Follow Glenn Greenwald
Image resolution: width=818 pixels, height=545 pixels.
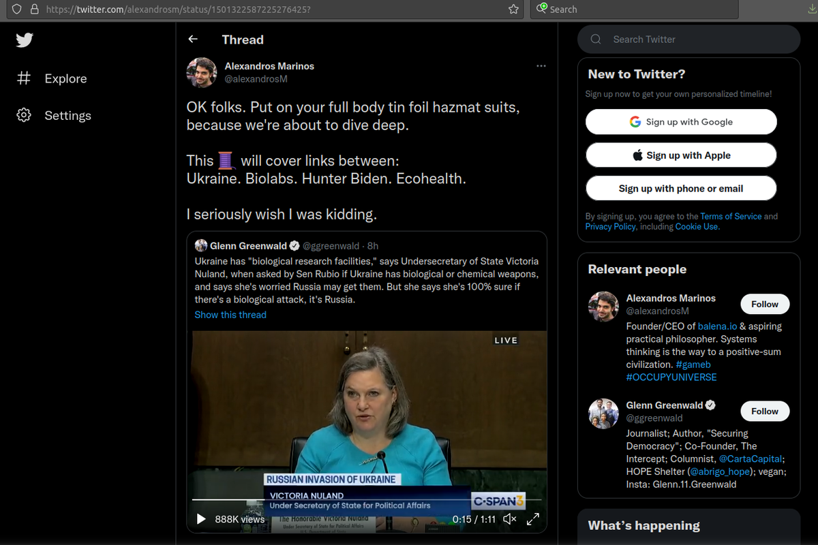(x=765, y=411)
